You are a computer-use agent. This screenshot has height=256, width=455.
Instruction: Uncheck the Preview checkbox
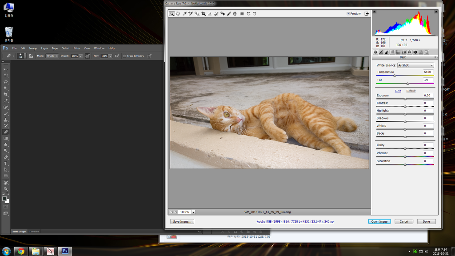348,14
